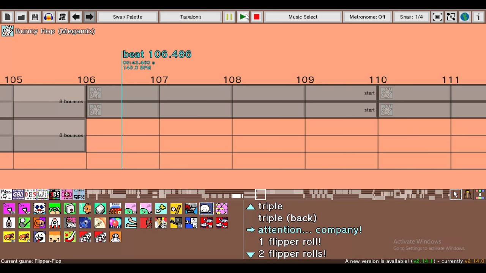This screenshot has height=273, width=486.
Task: Redo with the right arrow icon
Action: click(x=90, y=17)
